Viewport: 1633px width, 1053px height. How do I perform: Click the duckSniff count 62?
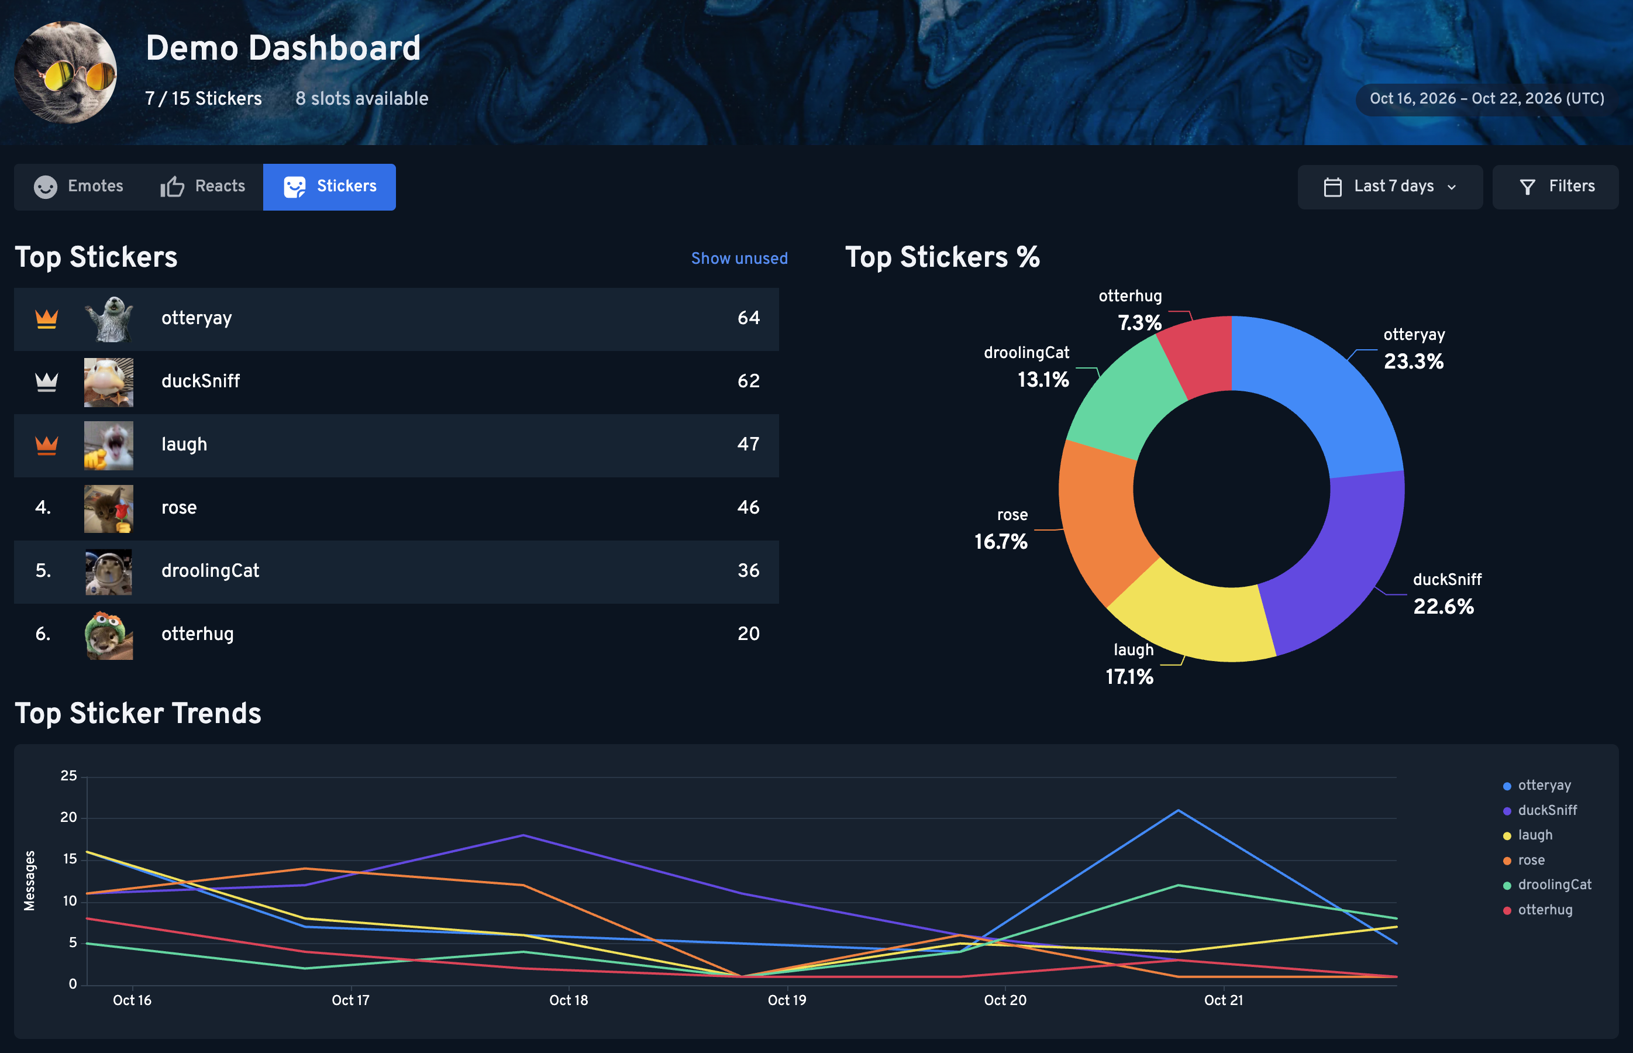pos(749,381)
